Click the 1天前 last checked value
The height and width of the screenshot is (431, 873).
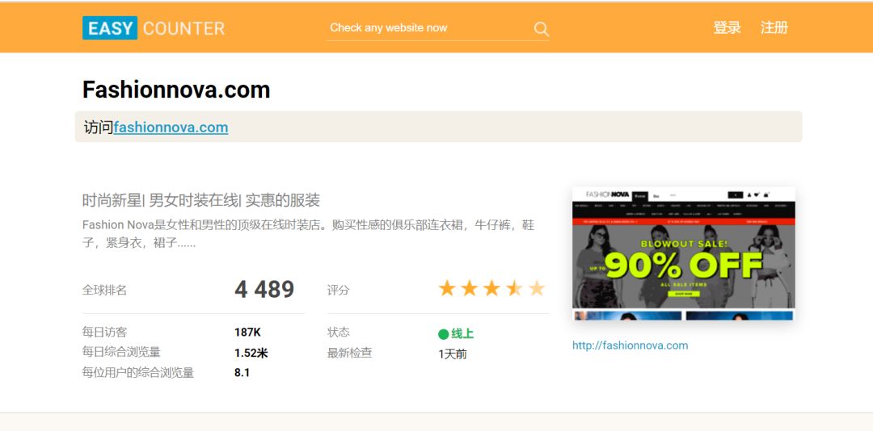[x=453, y=354]
